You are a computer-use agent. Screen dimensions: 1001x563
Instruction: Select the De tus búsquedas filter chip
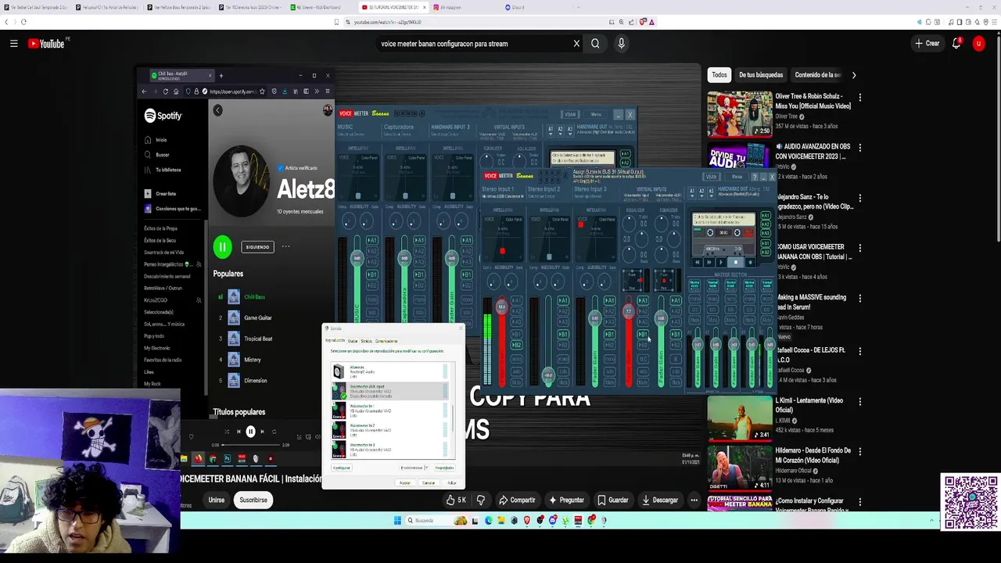761,75
